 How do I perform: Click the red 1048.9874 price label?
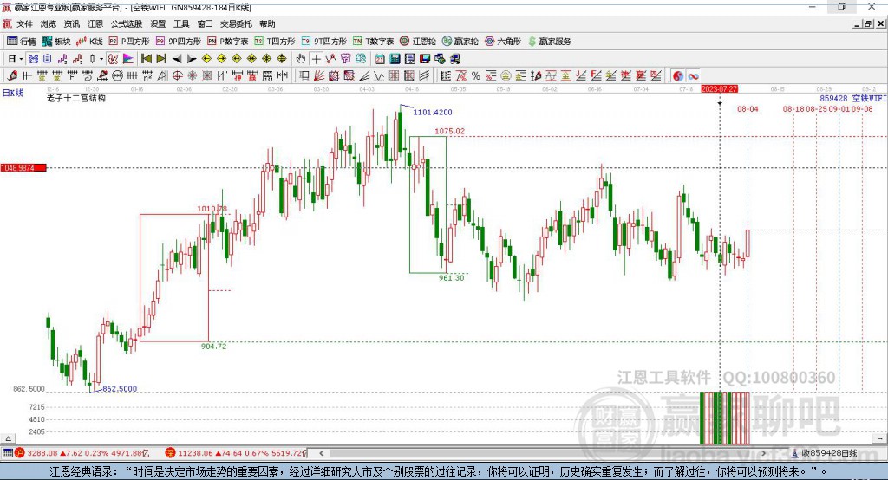coord(23,168)
